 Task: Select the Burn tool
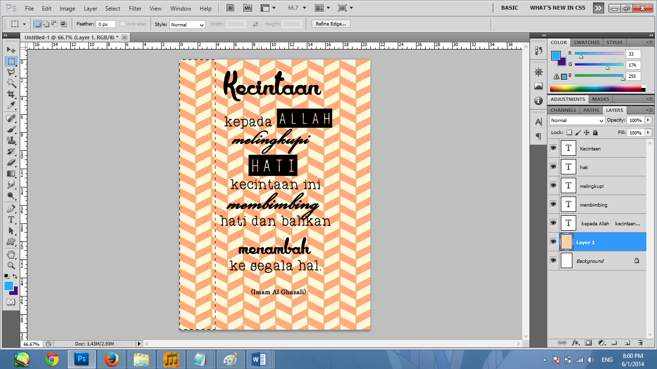[x=11, y=196]
